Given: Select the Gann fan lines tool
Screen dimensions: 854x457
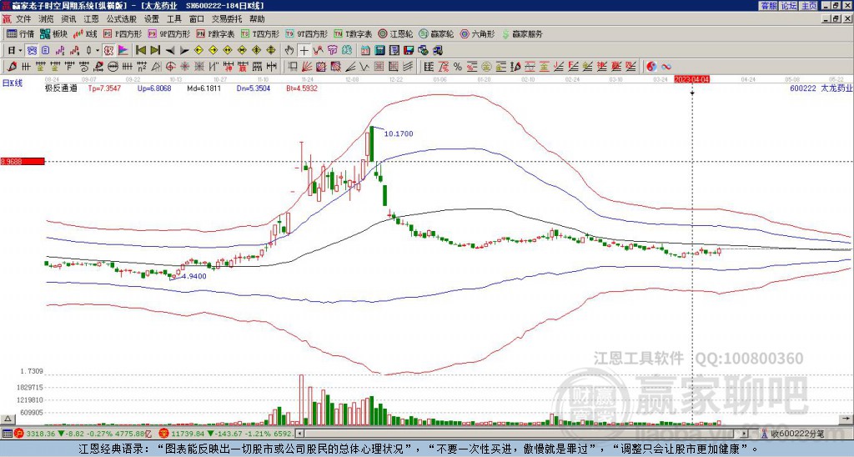Looking at the screenshot, I should click(x=306, y=67).
